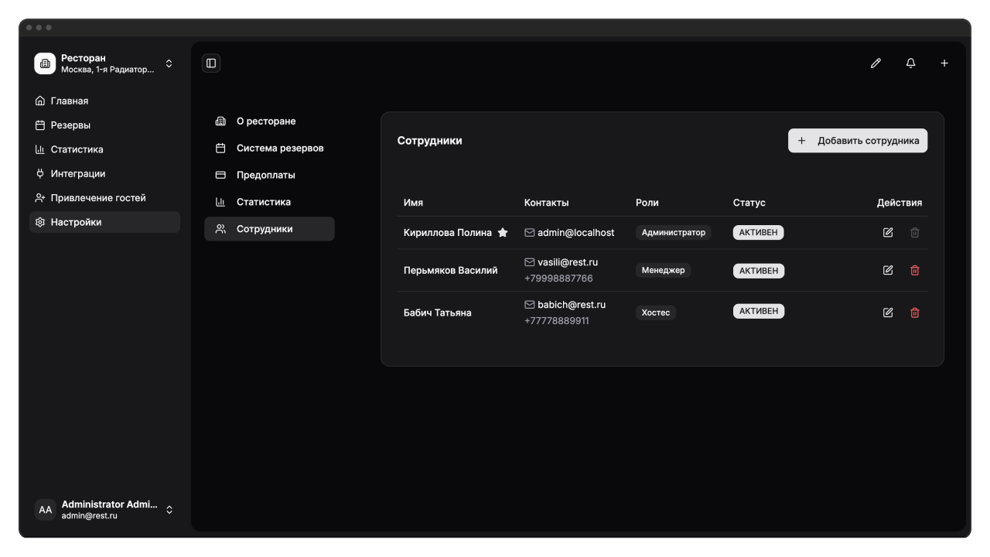Viewport: 990px width, 557px height.
Task: Switch to Система резервов settings tab
Action: tap(279, 148)
